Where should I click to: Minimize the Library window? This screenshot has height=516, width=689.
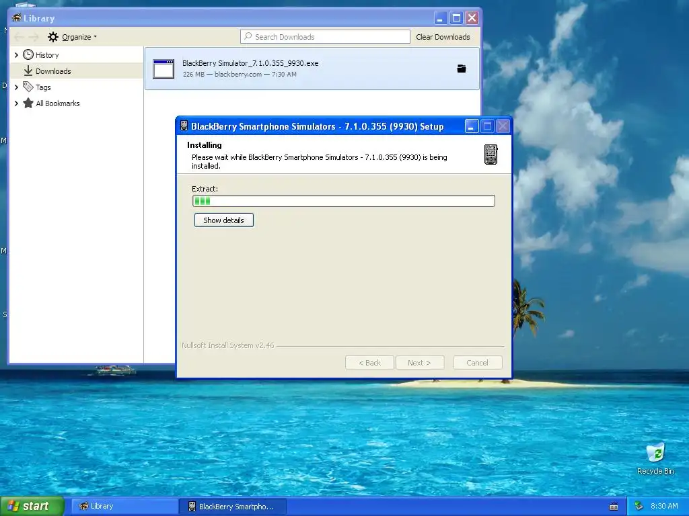click(440, 18)
